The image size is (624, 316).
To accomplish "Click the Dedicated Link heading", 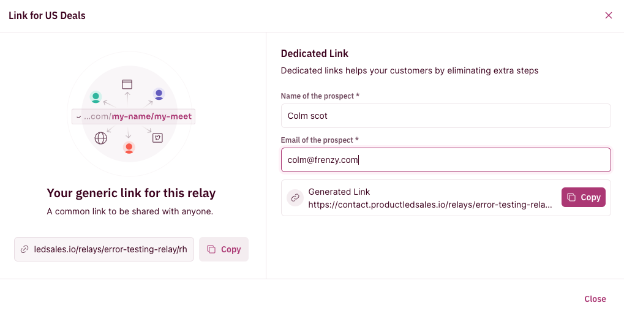I will pyautogui.click(x=314, y=54).
